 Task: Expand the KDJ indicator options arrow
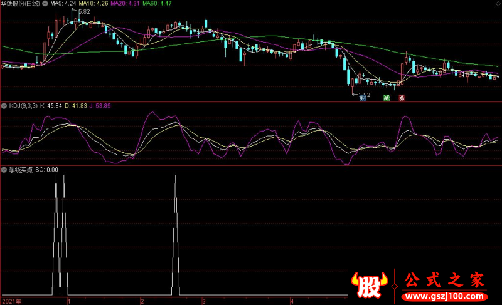[4, 106]
